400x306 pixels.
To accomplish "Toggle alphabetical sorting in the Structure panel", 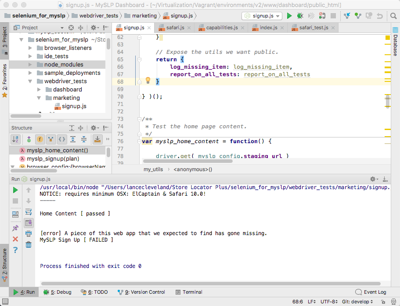I will click(15, 139).
